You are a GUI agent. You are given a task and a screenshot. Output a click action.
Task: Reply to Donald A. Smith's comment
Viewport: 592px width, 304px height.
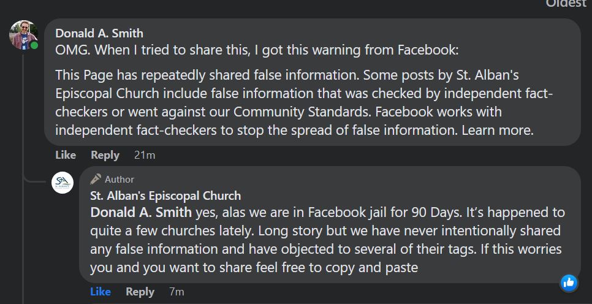point(105,155)
